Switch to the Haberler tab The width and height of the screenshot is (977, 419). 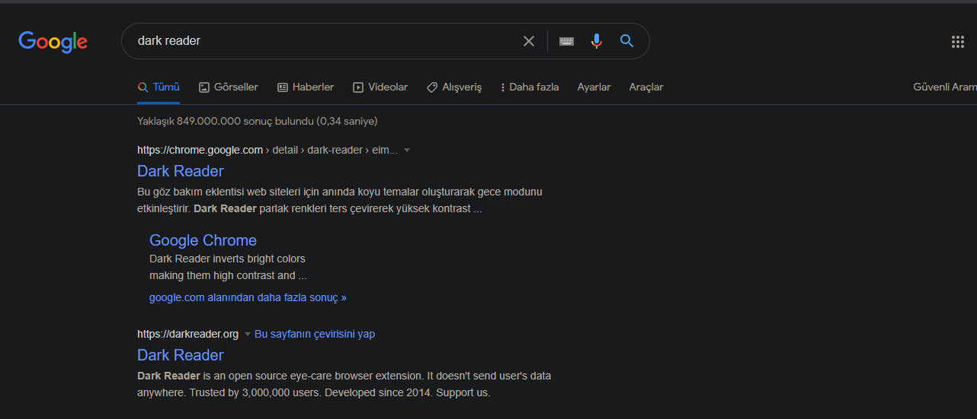click(x=306, y=87)
